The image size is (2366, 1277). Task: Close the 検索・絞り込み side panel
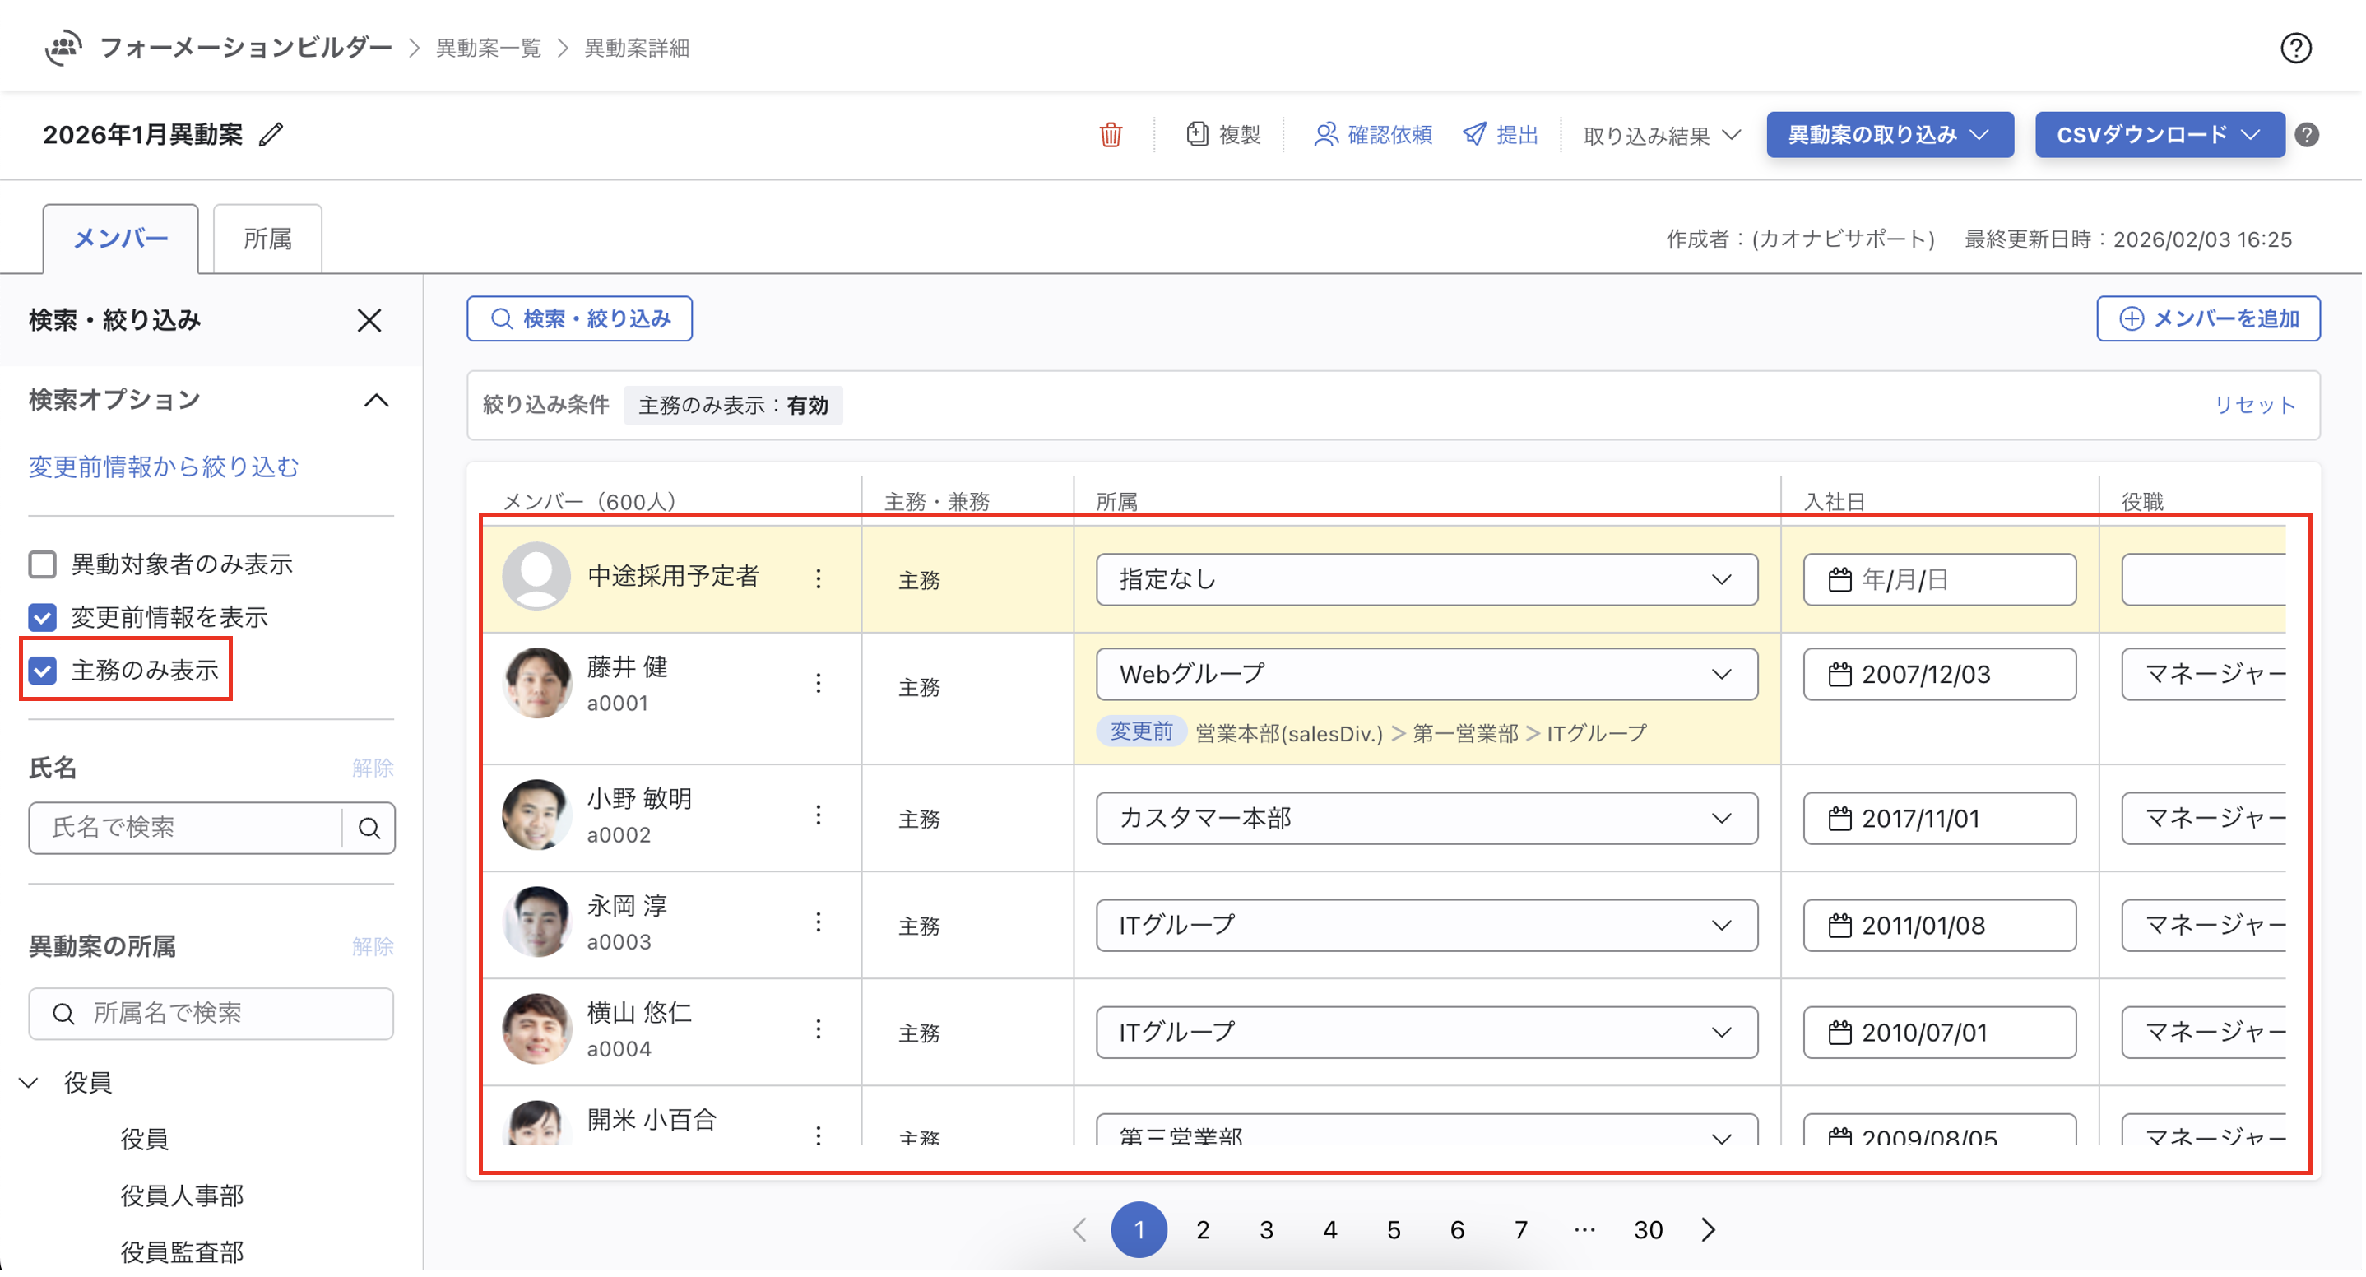tap(369, 321)
